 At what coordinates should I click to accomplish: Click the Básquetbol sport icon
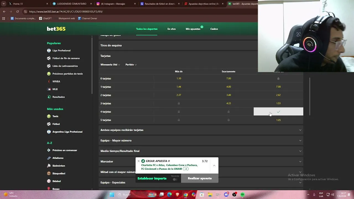click(x=49, y=174)
